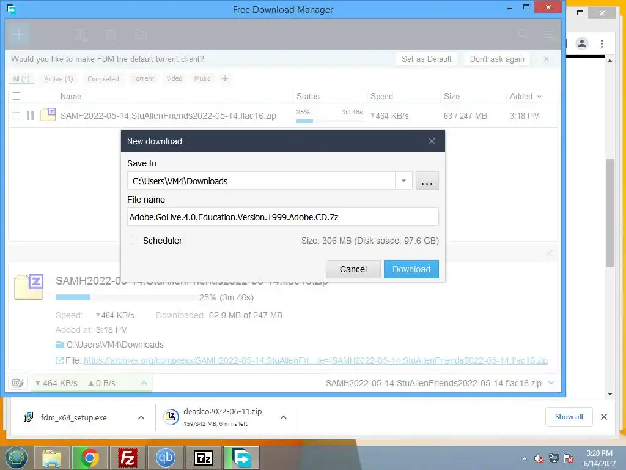
Task: Open the Added column sort arrow
Action: tap(539, 97)
